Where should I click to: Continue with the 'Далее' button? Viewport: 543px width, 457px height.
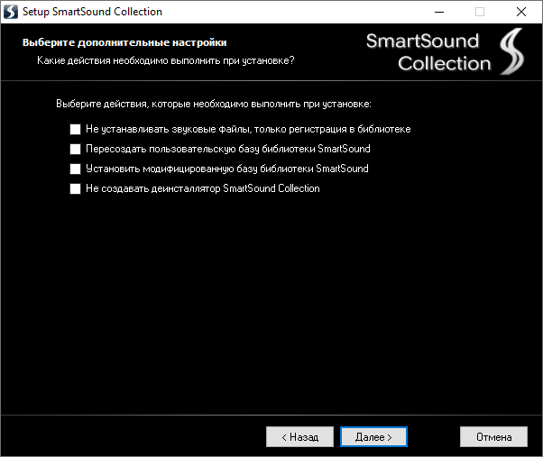[373, 437]
